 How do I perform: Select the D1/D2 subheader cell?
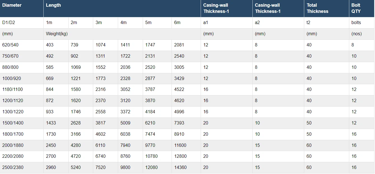click(9, 23)
